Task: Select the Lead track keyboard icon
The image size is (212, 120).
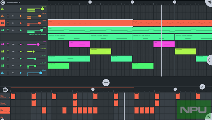Action: (x=3, y=44)
